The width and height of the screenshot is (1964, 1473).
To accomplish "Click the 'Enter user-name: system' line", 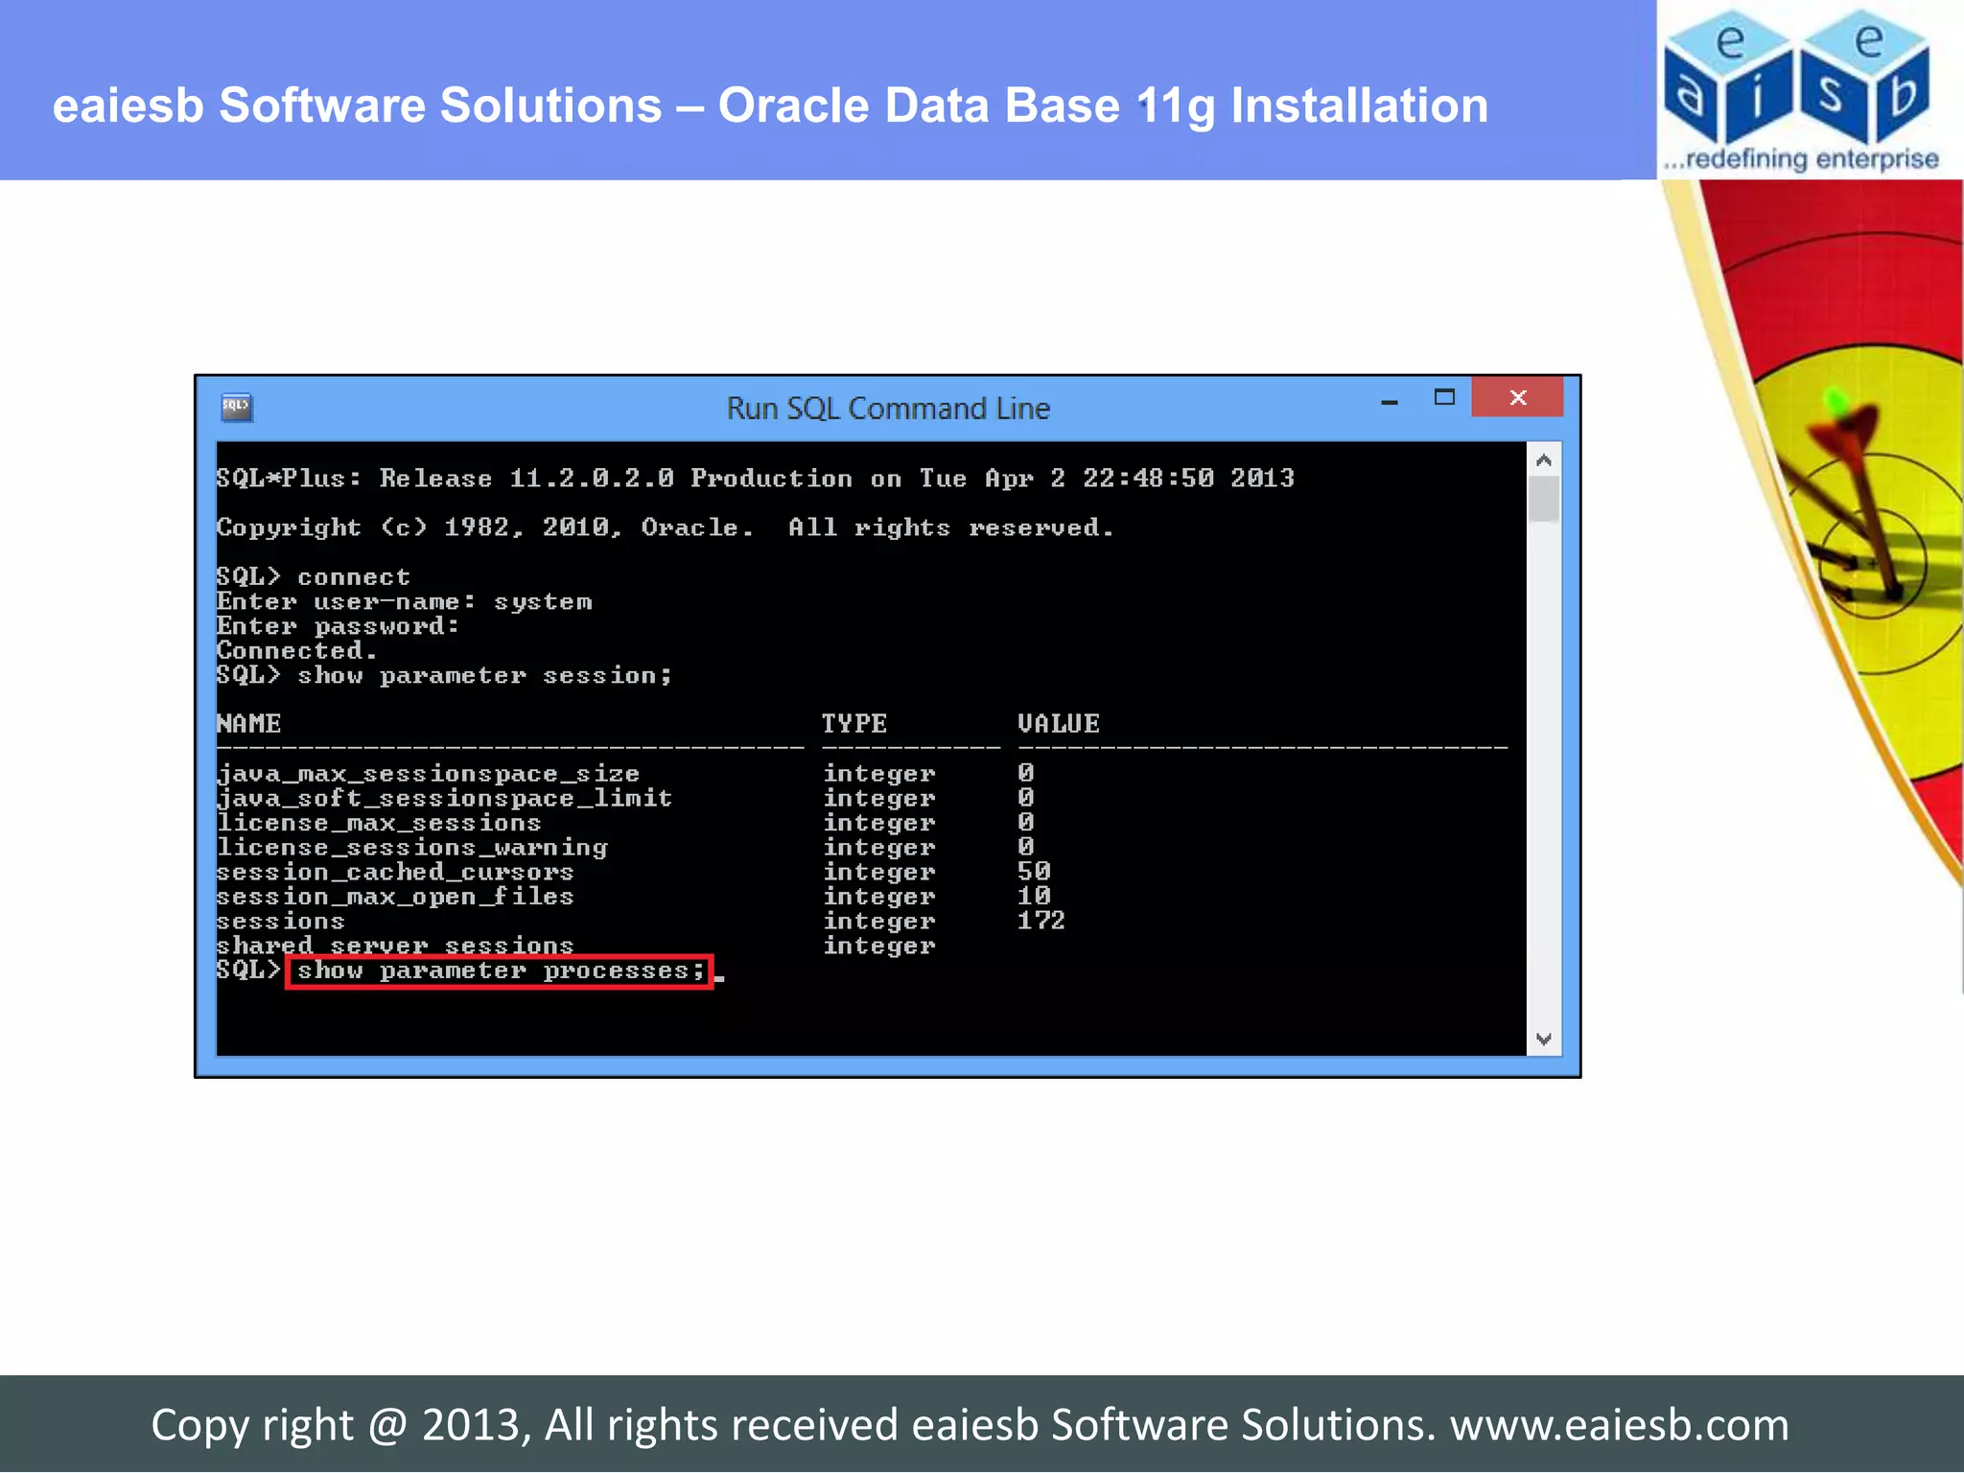I will tap(405, 601).
